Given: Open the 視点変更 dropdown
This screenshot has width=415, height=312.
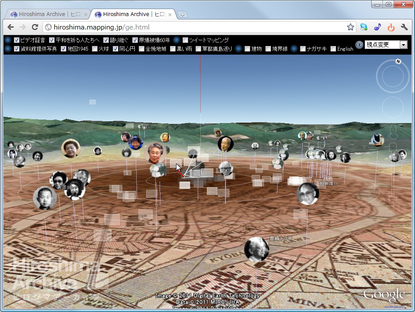Looking at the screenshot, I should click(x=403, y=45).
